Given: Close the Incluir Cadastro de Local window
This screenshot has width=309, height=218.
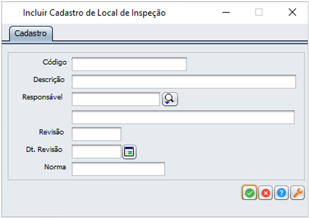Looking at the screenshot, I should (x=292, y=12).
